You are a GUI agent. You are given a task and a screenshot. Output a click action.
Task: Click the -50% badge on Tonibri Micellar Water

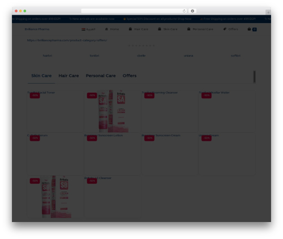(207, 95)
